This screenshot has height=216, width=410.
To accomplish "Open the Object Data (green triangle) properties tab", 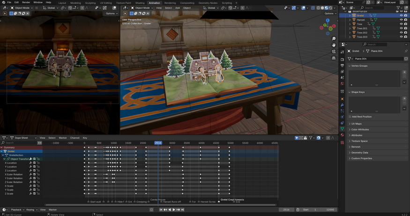I will 342,129.
